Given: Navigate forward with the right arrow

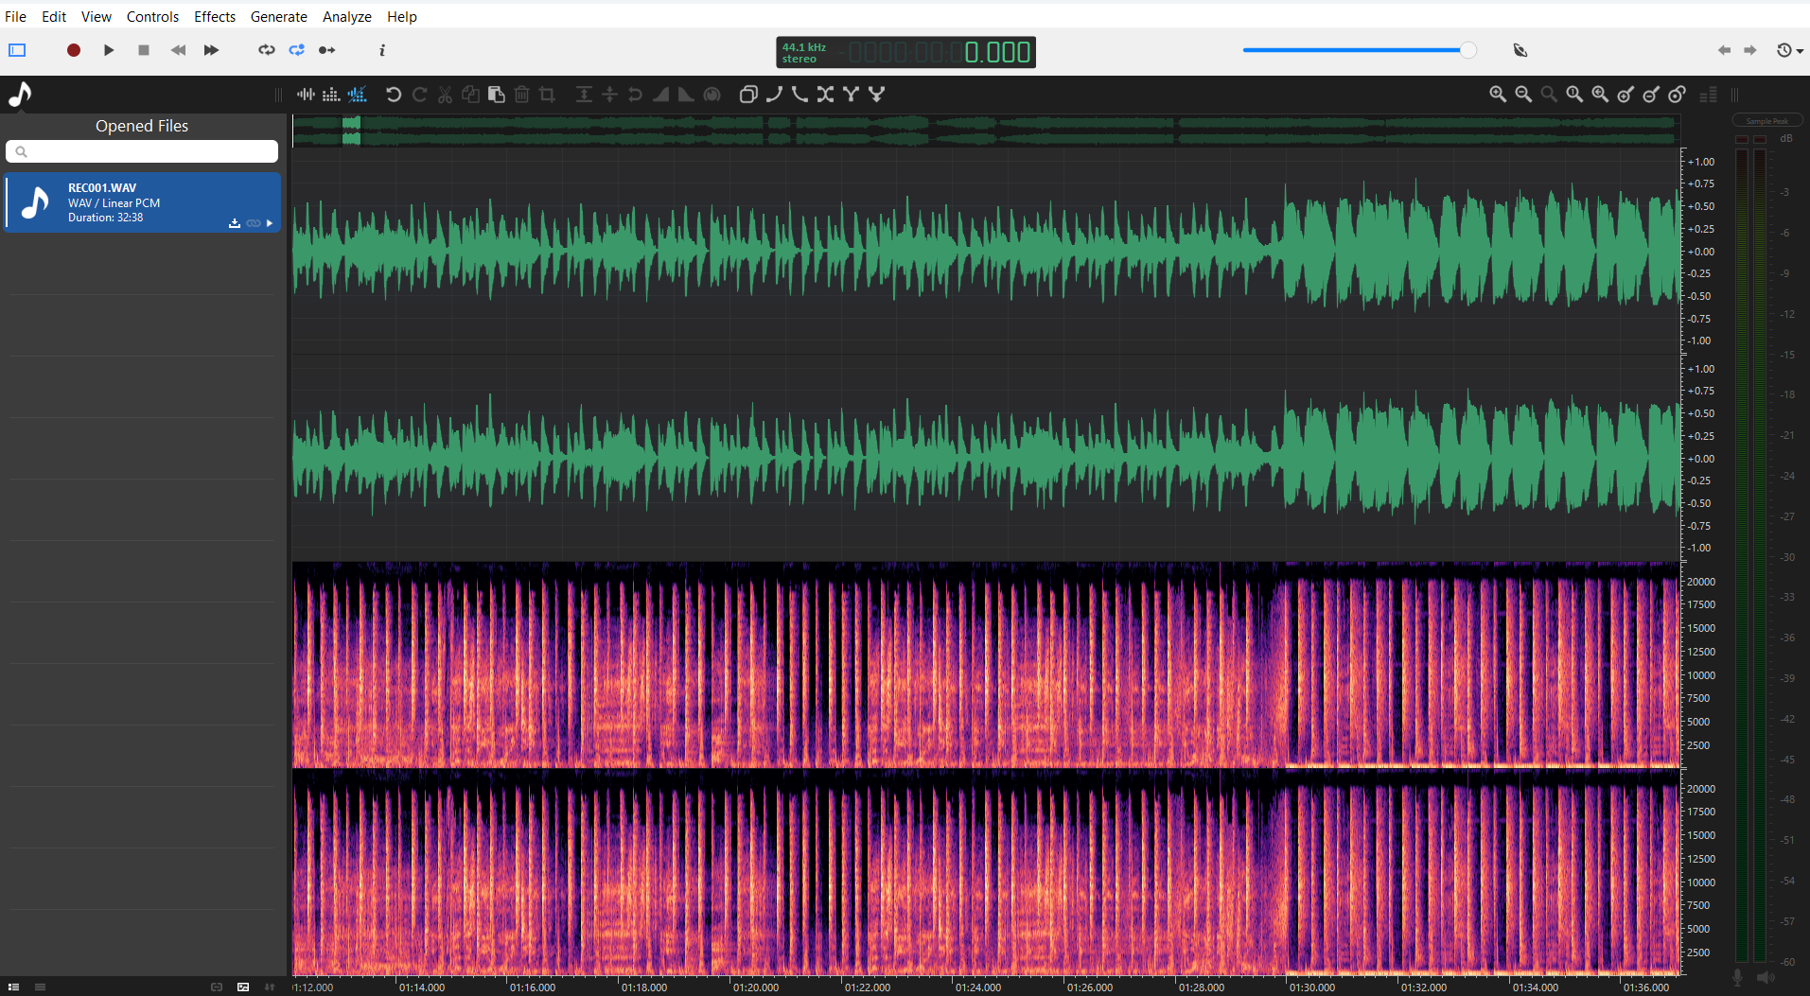Looking at the screenshot, I should pyautogui.click(x=1750, y=50).
